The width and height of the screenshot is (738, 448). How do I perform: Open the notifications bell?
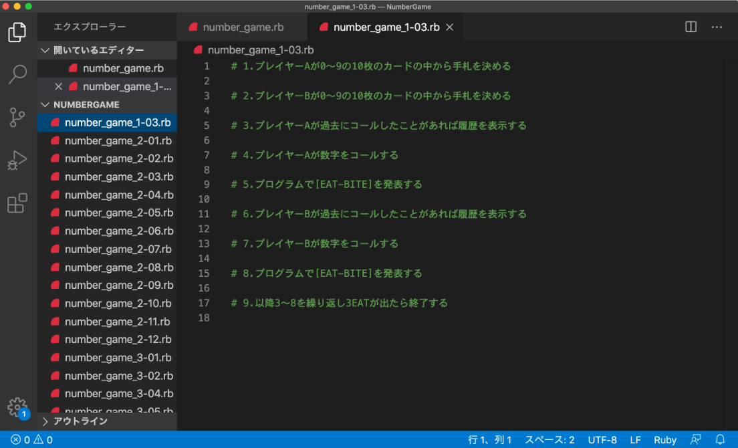[x=720, y=439]
